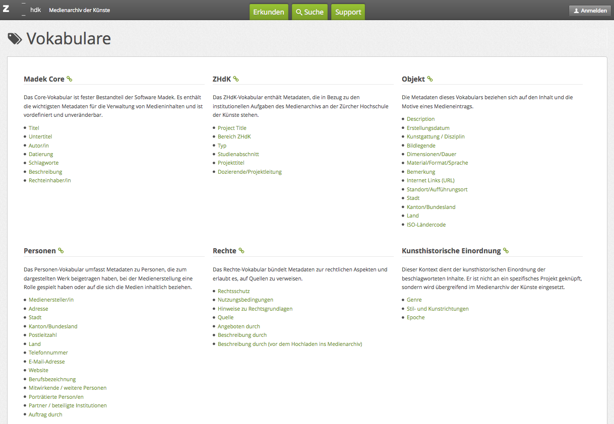Viewport: 614px width, 424px height.
Task: Click the link icon next to Personen
Action: pos(61,251)
